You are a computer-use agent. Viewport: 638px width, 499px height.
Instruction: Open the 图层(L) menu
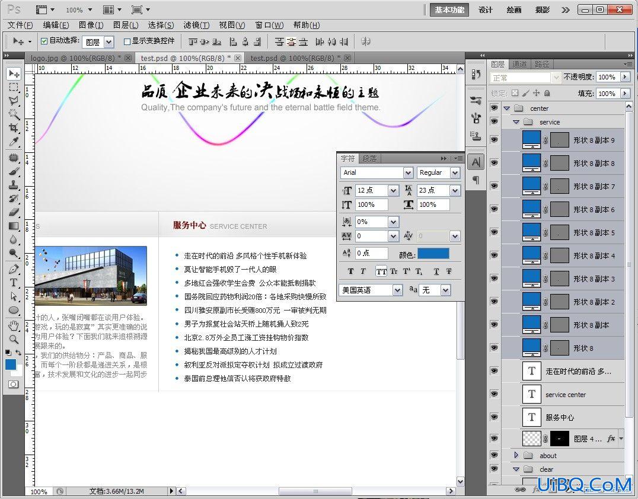(x=126, y=25)
